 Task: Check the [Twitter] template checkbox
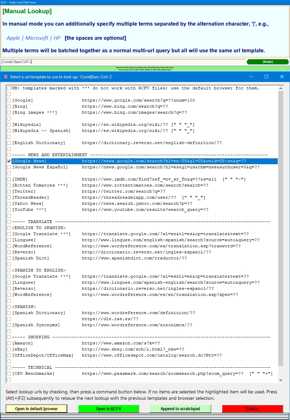[x=9, y=191]
